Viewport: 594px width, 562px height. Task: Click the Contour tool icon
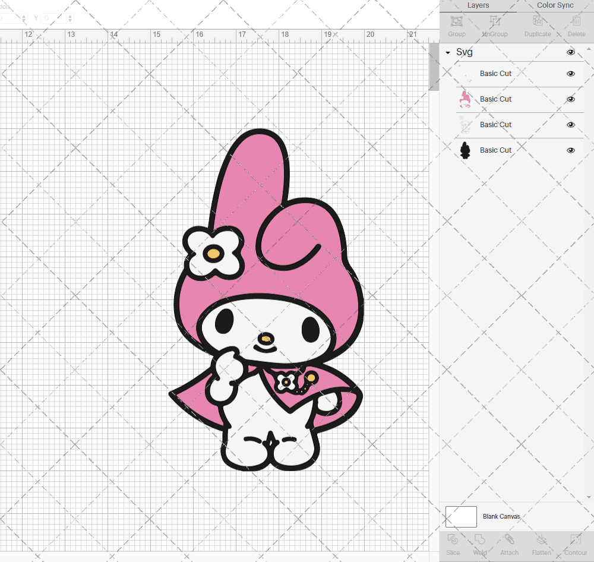click(x=576, y=539)
